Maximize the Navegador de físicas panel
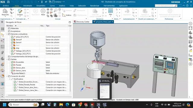The width and height of the screenshot is (193, 108). point(70,22)
